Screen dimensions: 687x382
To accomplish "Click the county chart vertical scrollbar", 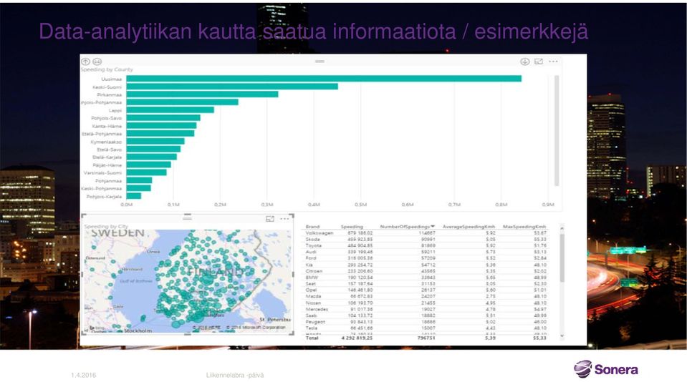I will pos(557,130).
